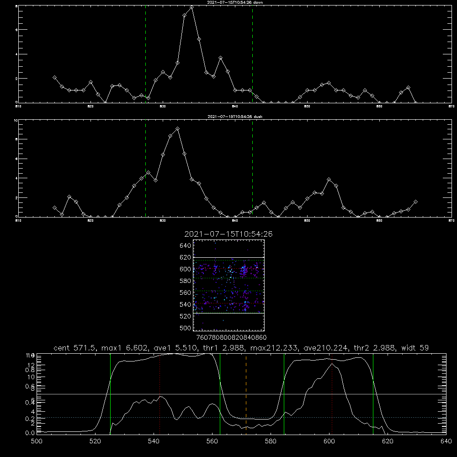
Task: Select the "640" y-axis label beside the image
Action: click(186, 246)
